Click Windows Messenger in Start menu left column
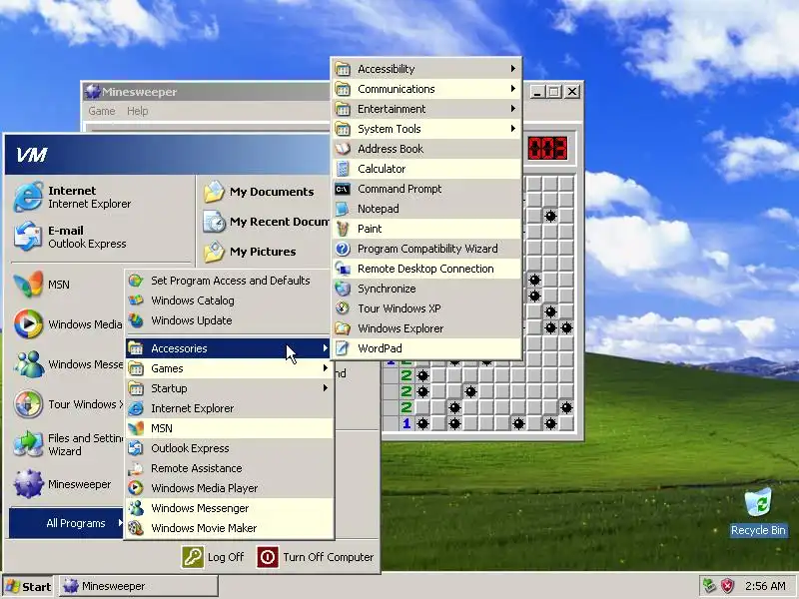The image size is (799, 599). tap(68, 364)
